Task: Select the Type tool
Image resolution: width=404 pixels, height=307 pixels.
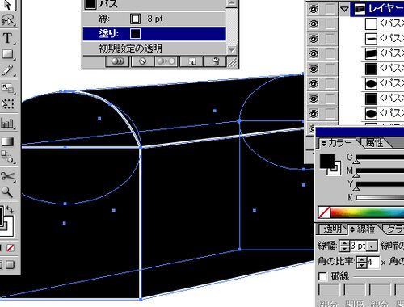Action: click(7, 38)
